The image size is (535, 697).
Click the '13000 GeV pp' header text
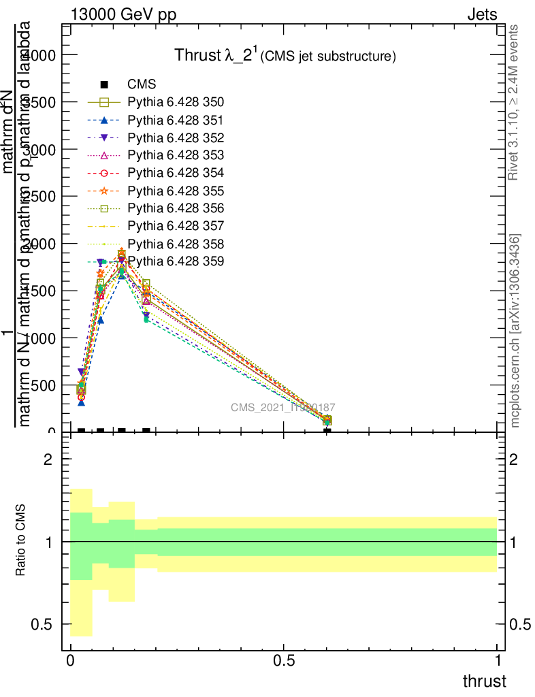[x=123, y=14]
